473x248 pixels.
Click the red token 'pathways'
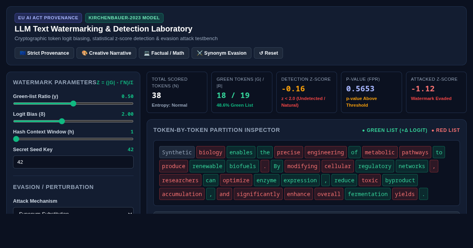coord(415,152)
